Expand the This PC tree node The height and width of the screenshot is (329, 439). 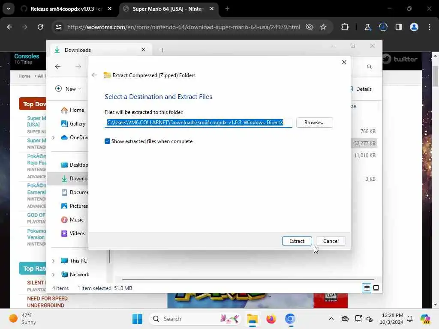point(54,261)
